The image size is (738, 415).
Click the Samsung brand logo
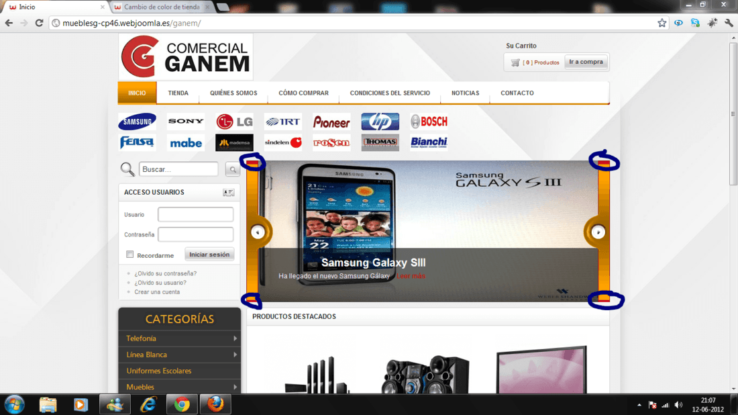tap(137, 122)
